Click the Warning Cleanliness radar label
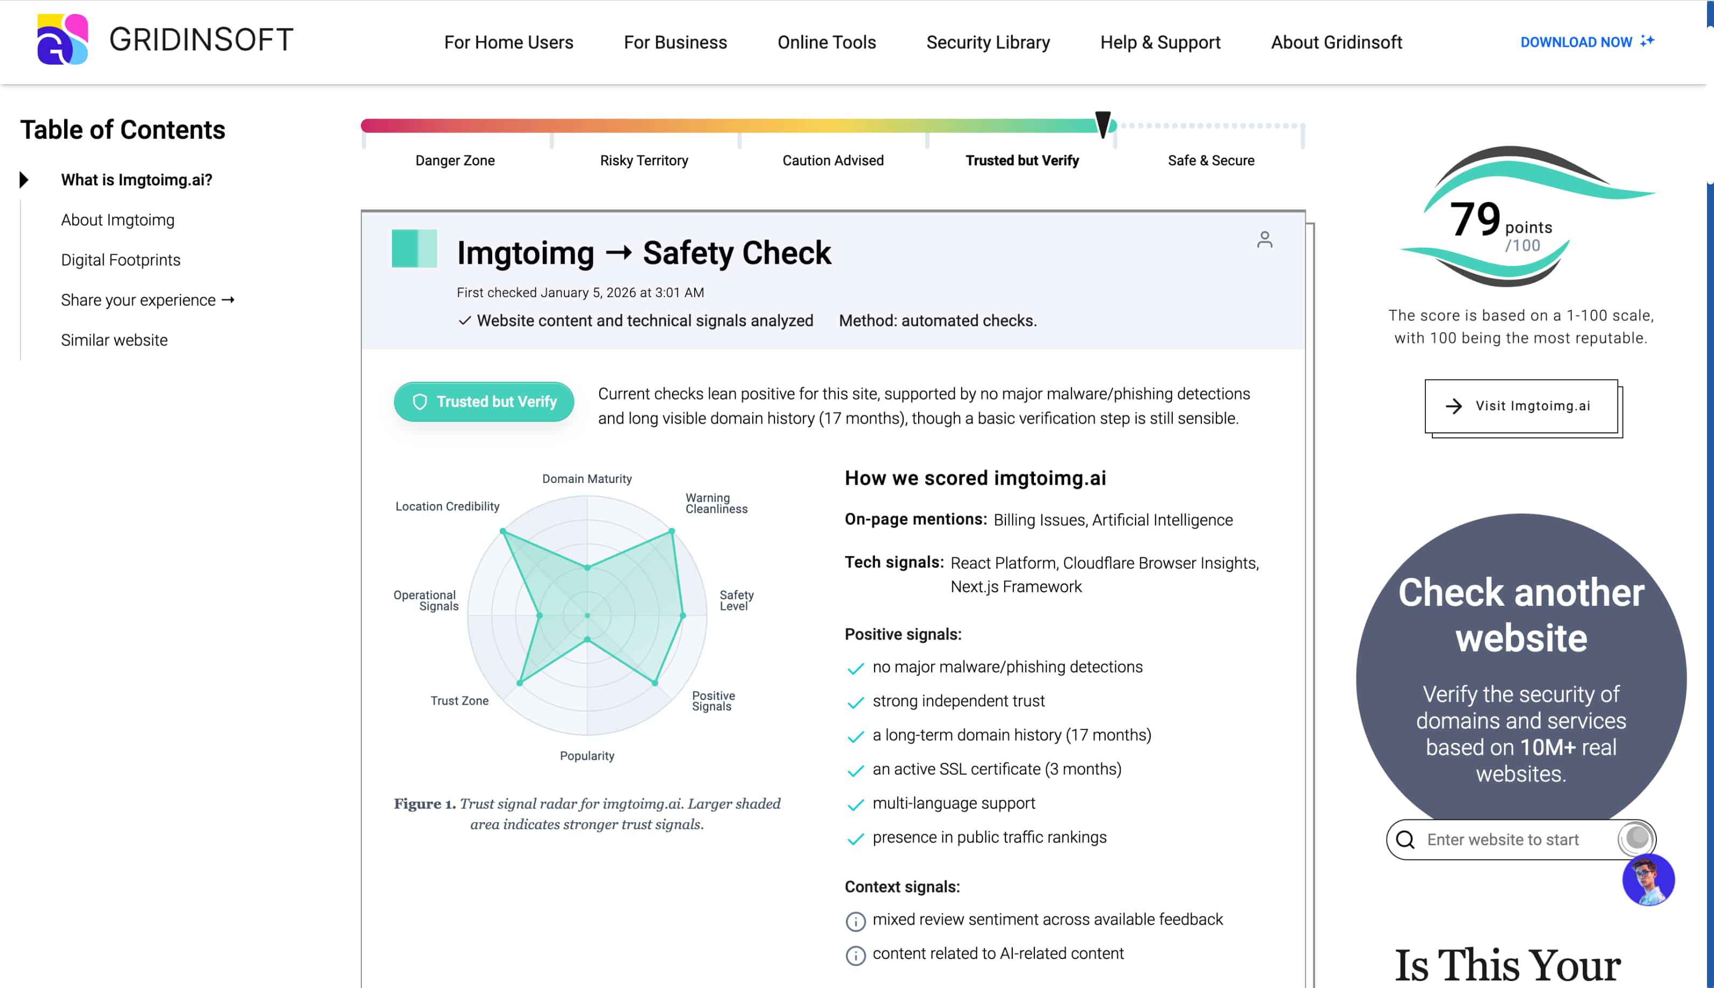Image resolution: width=1714 pixels, height=988 pixels. coord(717,503)
